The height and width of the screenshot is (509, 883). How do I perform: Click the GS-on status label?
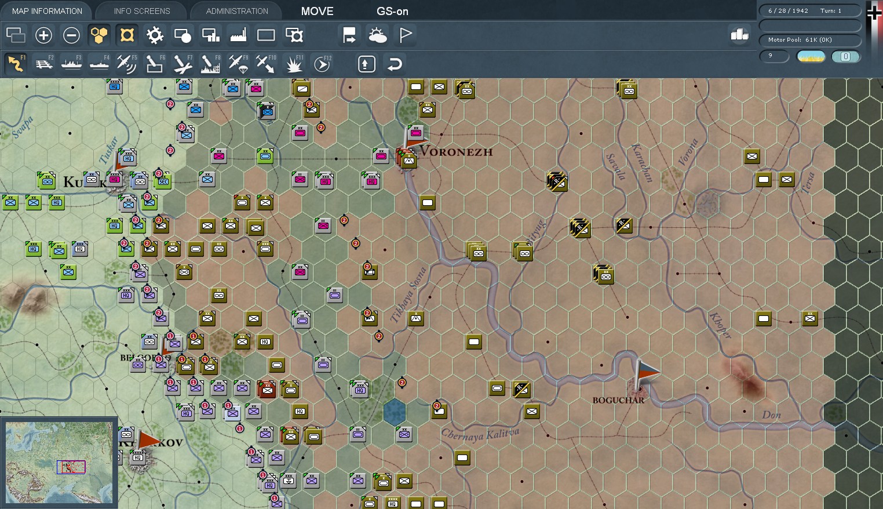click(392, 11)
